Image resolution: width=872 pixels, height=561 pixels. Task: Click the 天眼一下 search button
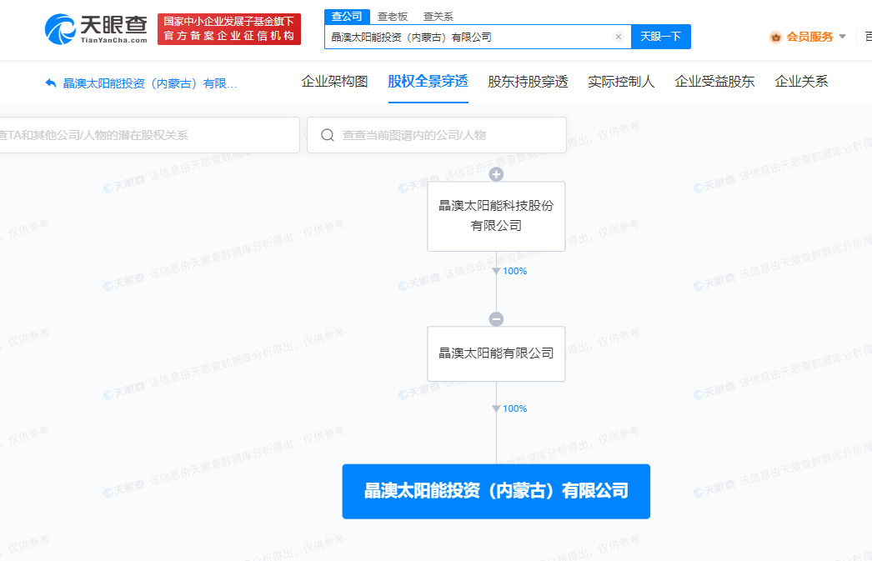pos(661,37)
